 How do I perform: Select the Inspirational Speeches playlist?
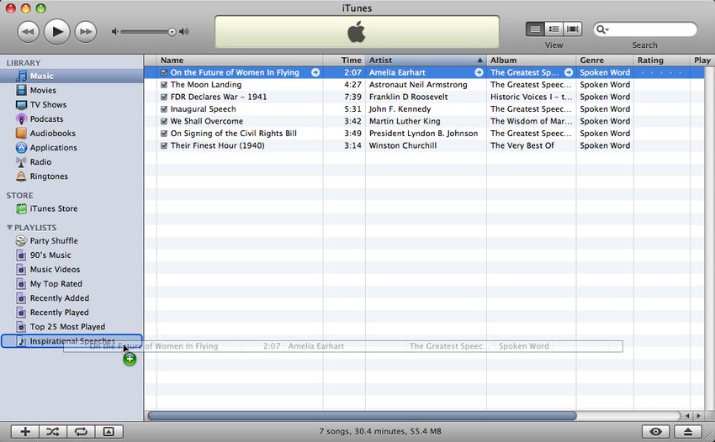71,341
